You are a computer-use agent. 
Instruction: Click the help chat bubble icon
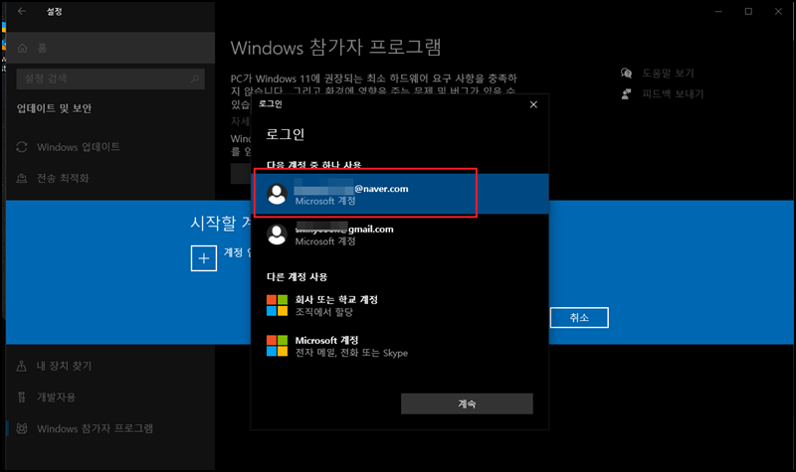tap(627, 73)
